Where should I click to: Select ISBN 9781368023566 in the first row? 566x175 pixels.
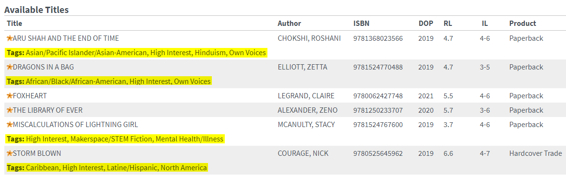point(378,38)
